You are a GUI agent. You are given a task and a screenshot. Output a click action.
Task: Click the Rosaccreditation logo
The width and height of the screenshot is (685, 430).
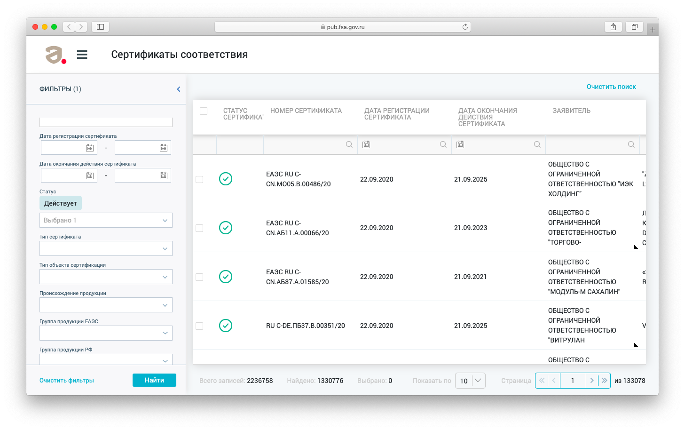pyautogui.click(x=55, y=55)
